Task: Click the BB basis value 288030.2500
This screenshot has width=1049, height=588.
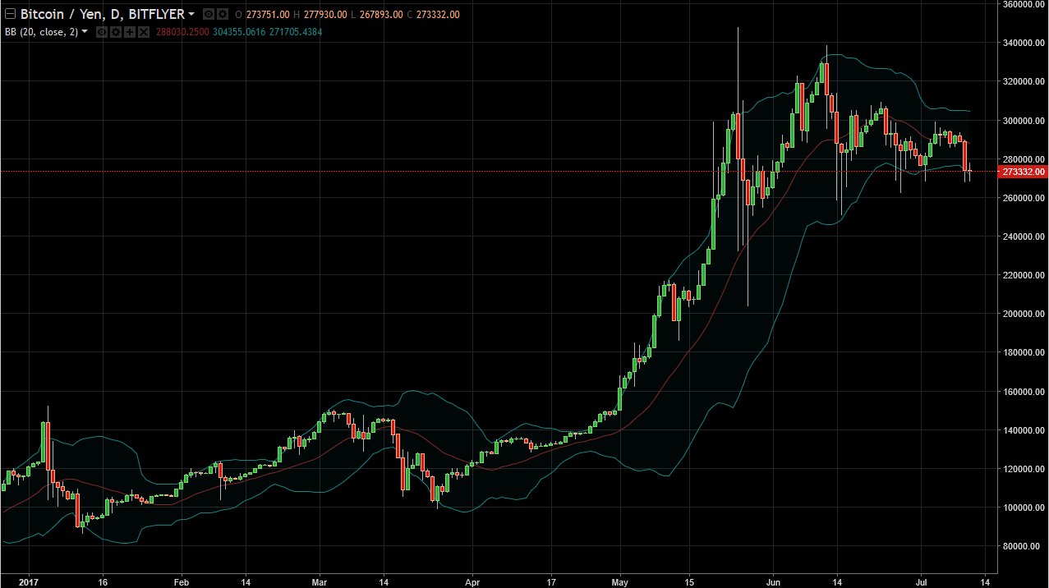Action: (182, 32)
